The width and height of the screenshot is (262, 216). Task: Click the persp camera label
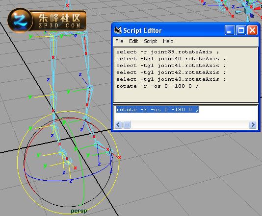point(79,211)
